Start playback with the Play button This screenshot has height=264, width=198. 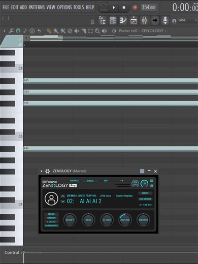click(x=114, y=8)
